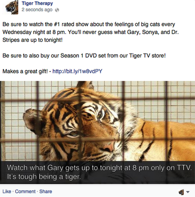Click the small tiger avatar icon beside bottom arrow
The width and height of the screenshot is (195, 197).
[181, 192]
